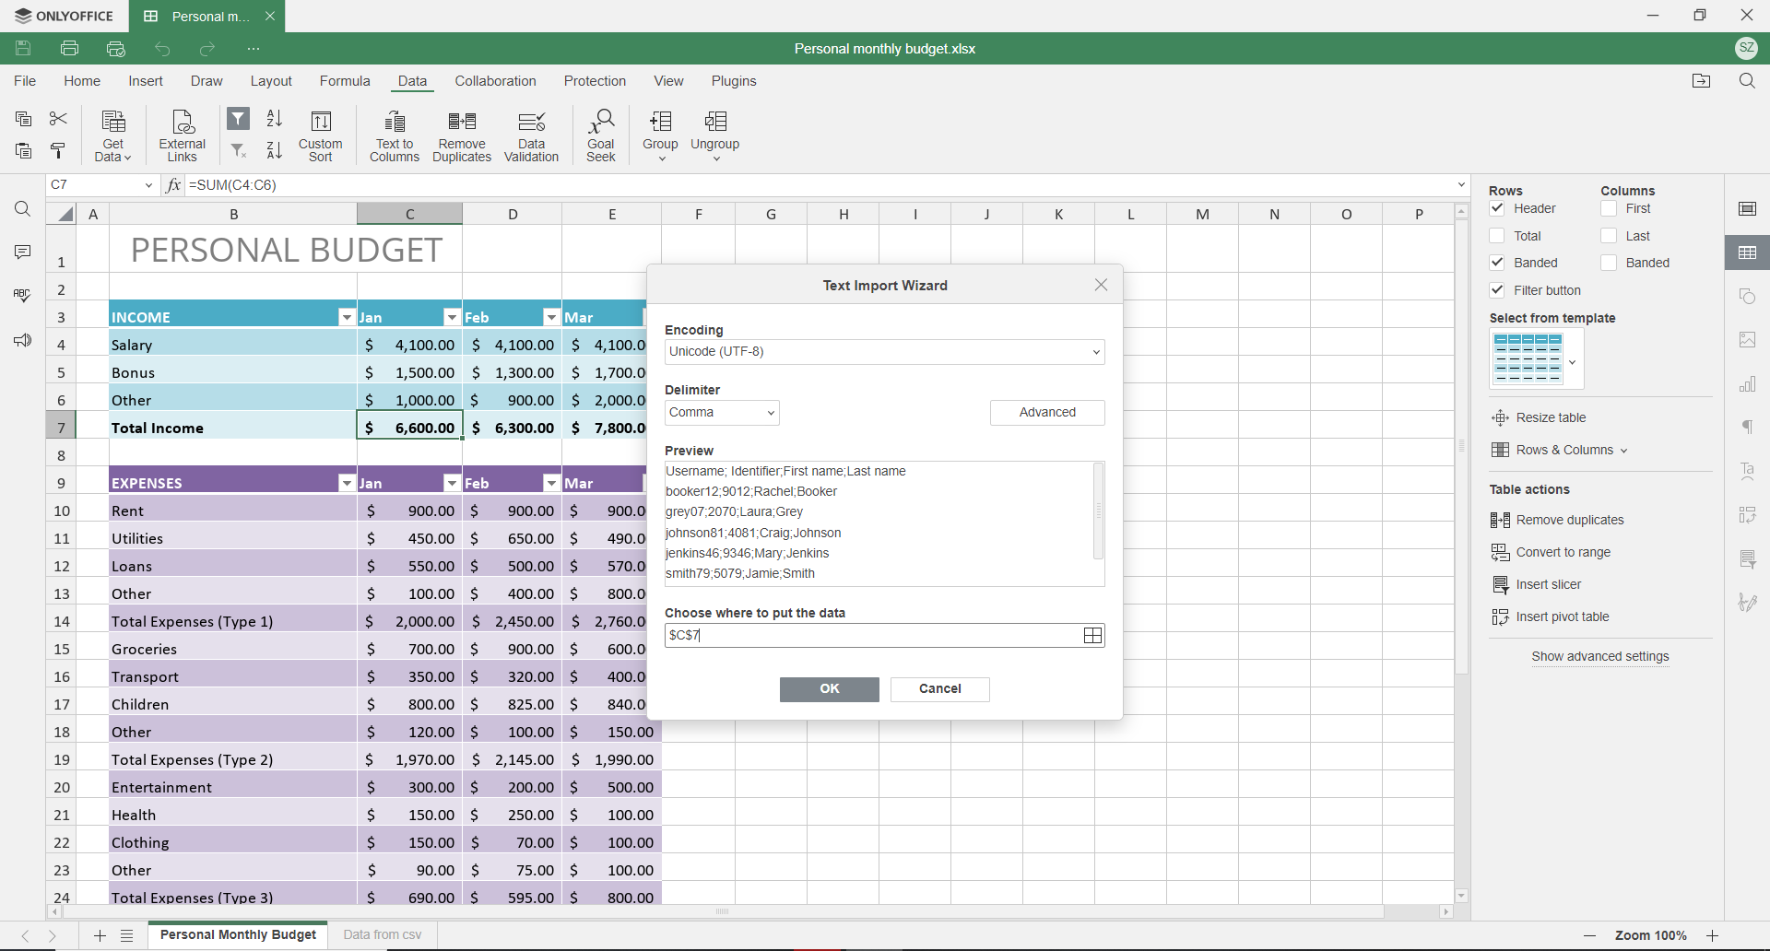Click the preview box scrollbar
This screenshot has width=1770, height=951.
[x=1098, y=511]
